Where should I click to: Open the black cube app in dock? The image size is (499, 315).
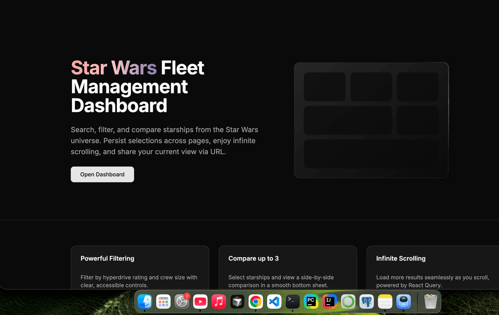click(237, 301)
